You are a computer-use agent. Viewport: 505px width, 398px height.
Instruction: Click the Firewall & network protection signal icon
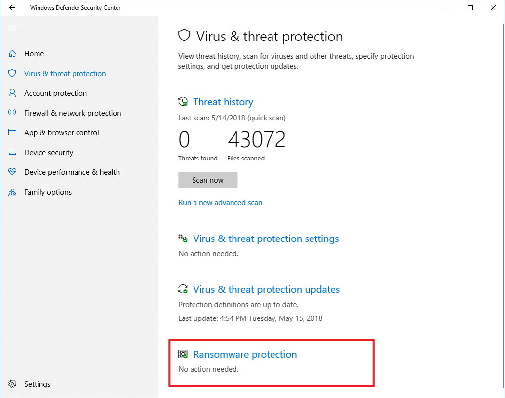[x=12, y=113]
